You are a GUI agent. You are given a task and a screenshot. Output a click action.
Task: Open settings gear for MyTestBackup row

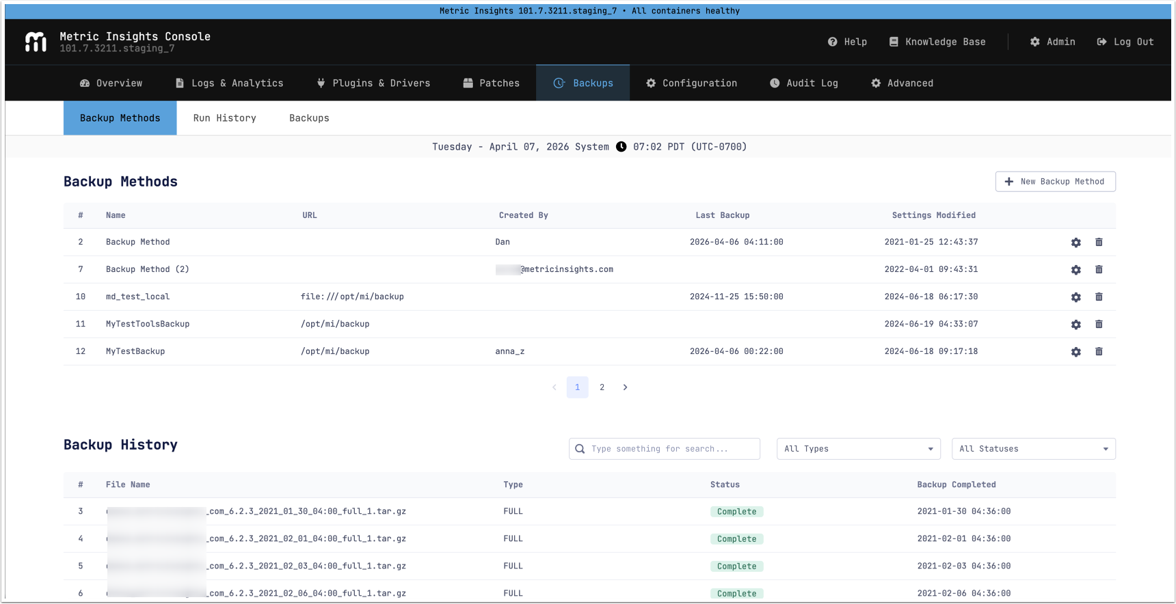point(1075,352)
